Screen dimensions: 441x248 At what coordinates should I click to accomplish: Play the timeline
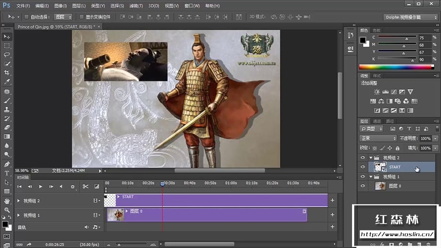pyautogui.click(x=40, y=186)
